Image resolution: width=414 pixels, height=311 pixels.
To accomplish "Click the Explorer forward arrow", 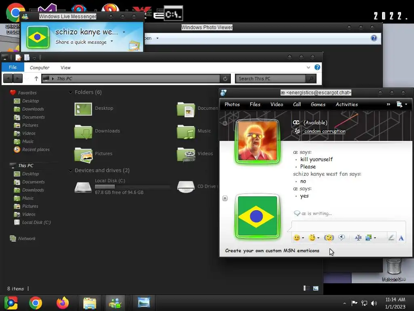I will click(18, 79).
